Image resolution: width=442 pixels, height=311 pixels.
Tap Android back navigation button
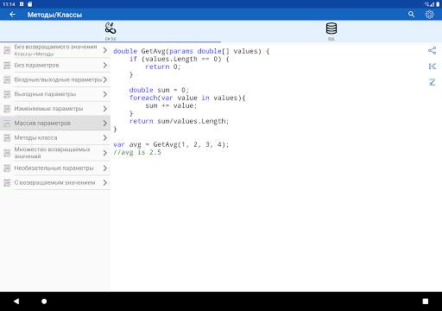coord(16,301)
